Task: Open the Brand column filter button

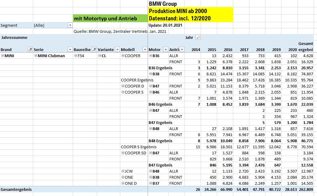Action: coord(30,50)
